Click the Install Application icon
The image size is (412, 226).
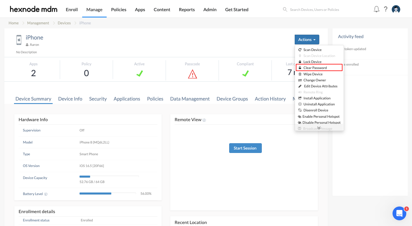[300, 98]
